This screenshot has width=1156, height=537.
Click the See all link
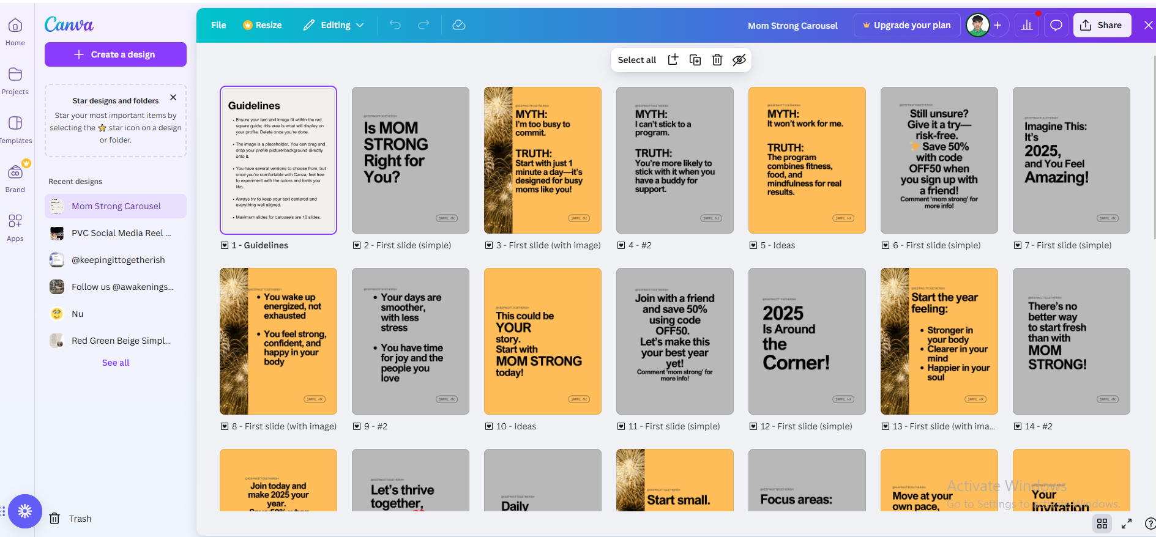[116, 363]
